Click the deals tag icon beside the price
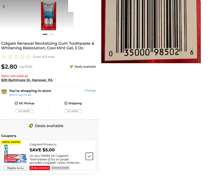The height and width of the screenshot is (176, 210). coord(71,66)
